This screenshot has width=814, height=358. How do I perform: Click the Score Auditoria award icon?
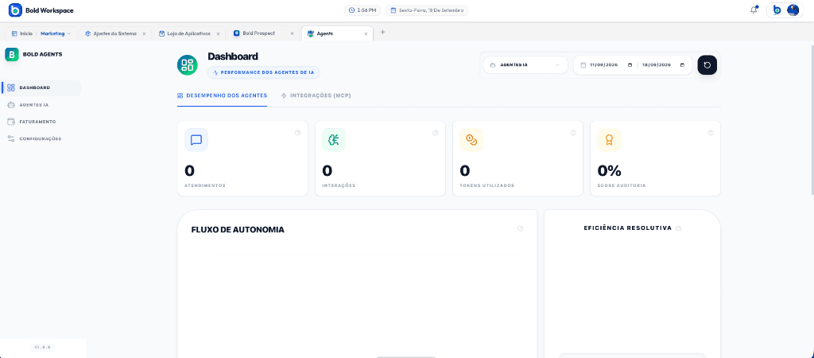pos(609,140)
